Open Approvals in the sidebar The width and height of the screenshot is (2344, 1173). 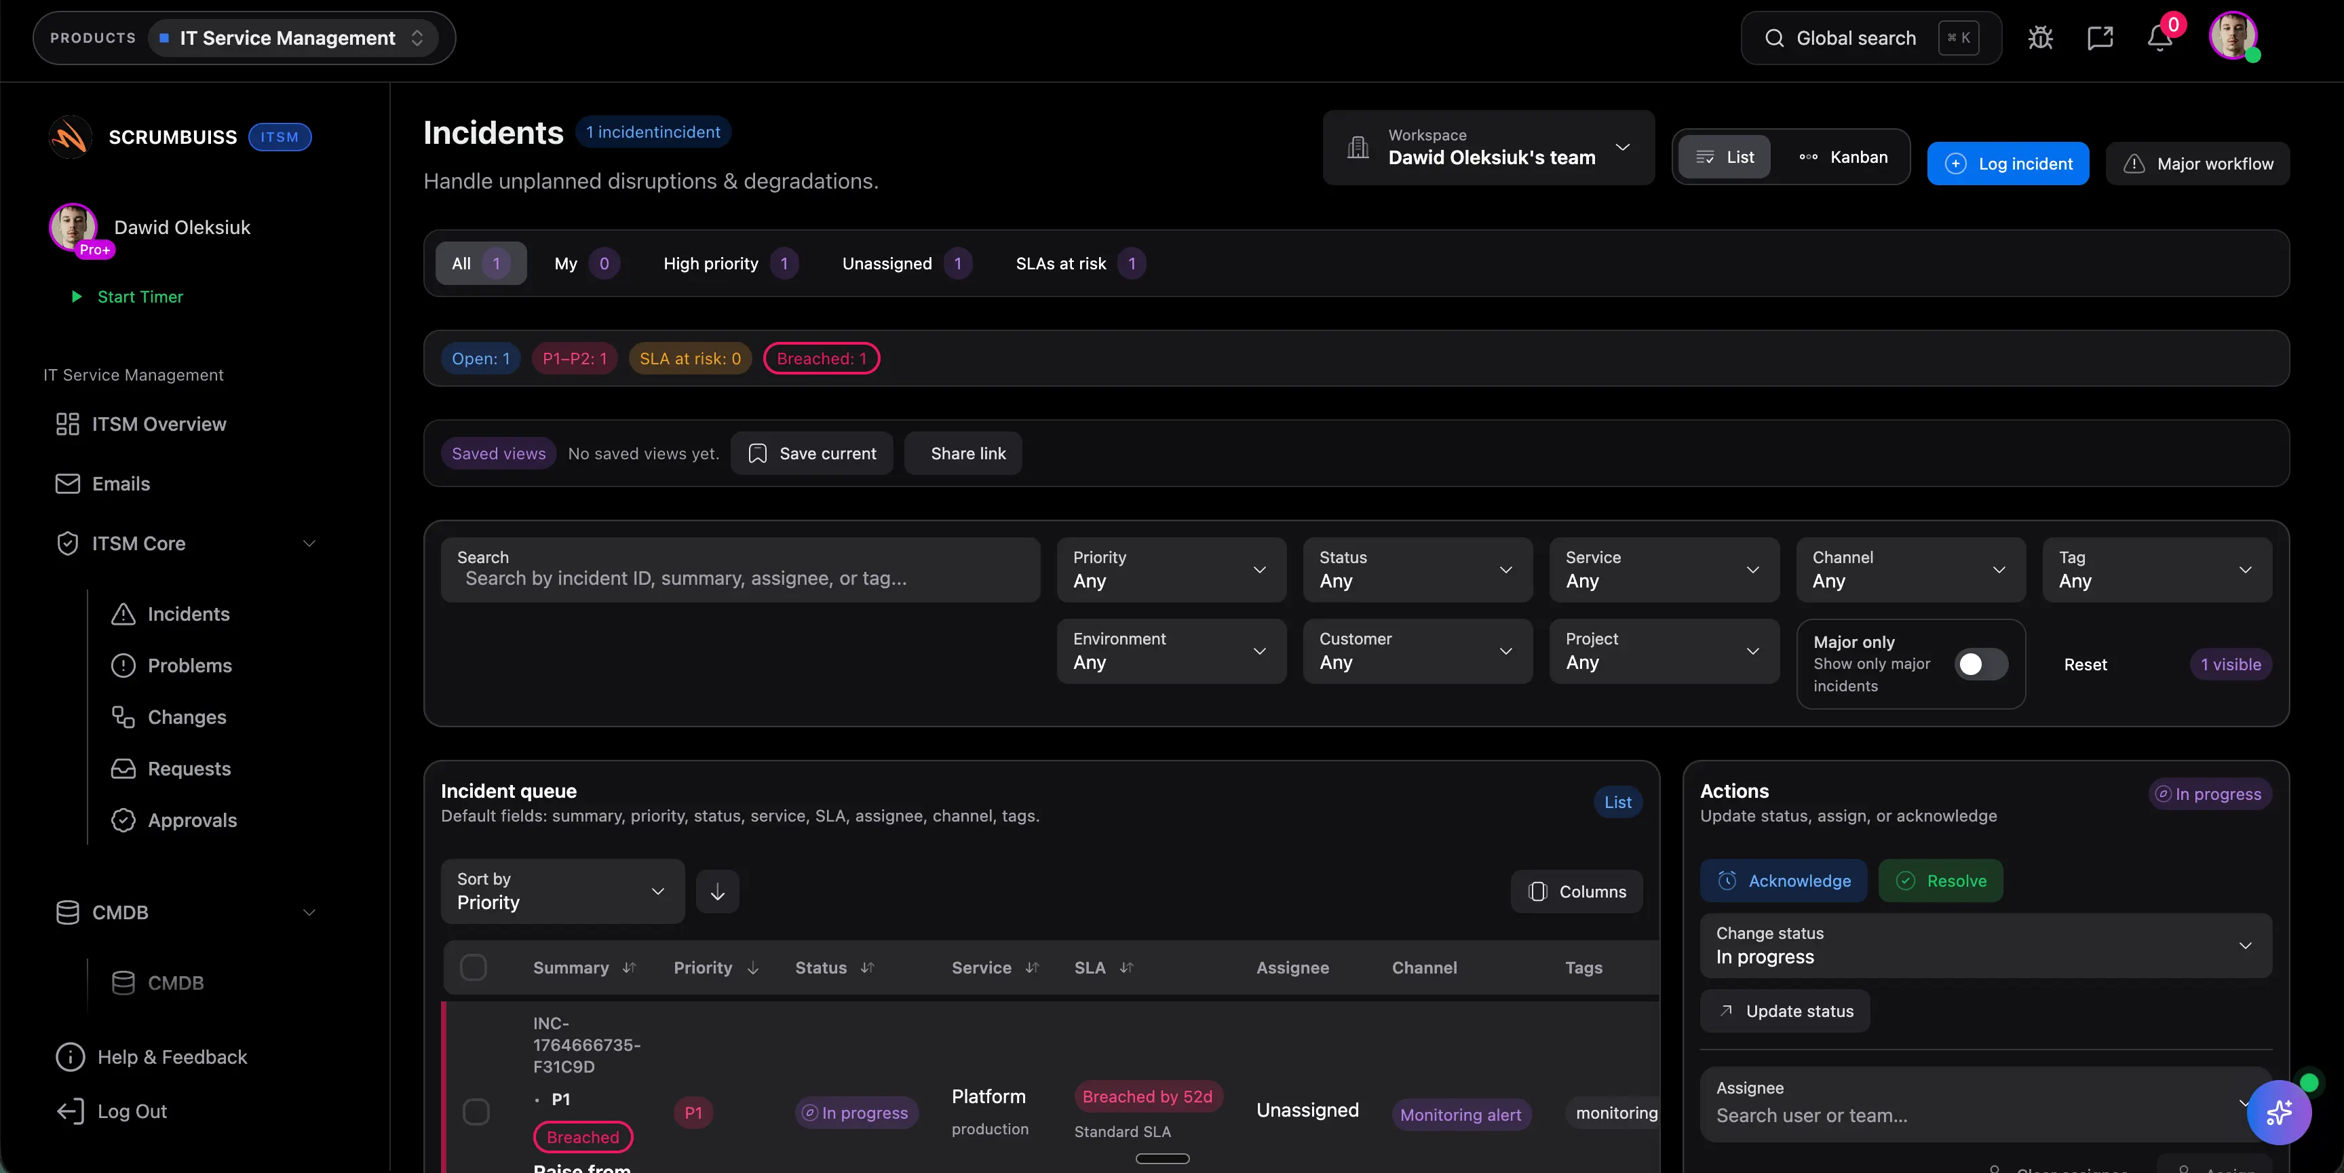(193, 820)
